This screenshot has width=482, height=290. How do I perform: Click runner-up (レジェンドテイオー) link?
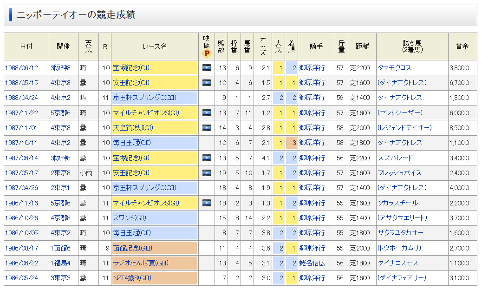coord(404,128)
